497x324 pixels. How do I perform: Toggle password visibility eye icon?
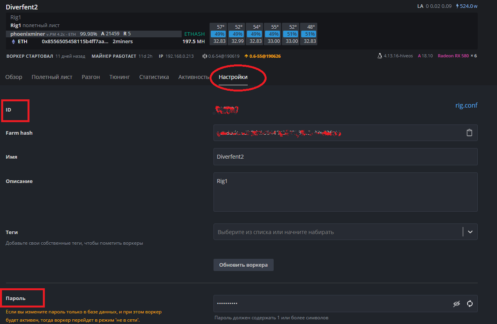point(456,304)
